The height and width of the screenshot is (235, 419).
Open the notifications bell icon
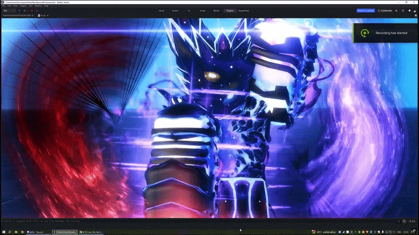(410, 10)
